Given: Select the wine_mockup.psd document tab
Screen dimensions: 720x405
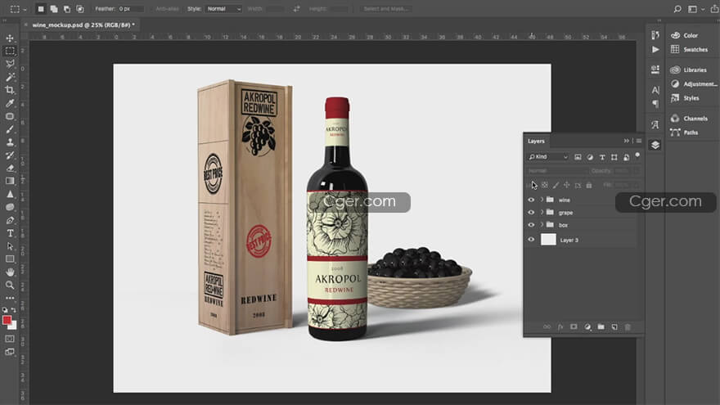Looking at the screenshot, I should [82, 25].
